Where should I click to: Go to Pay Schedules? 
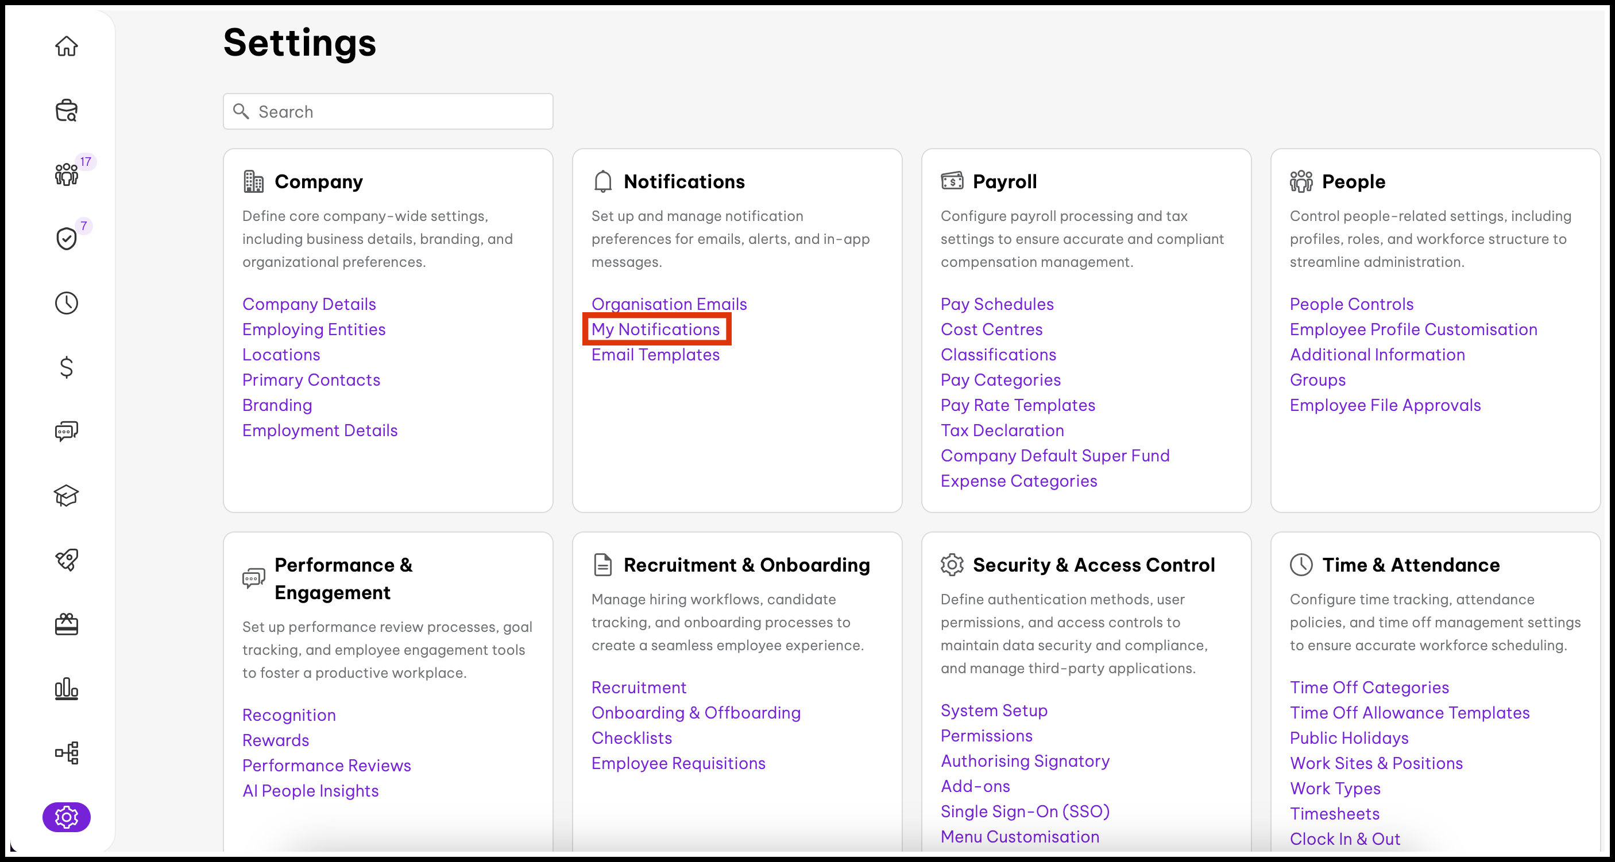997,305
